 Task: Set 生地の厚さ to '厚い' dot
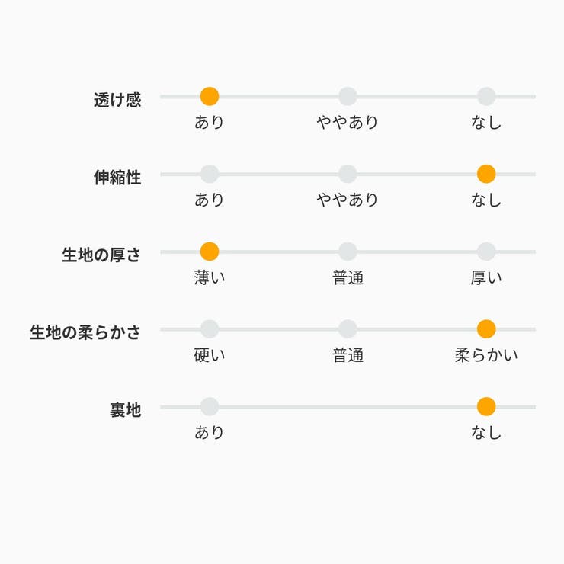pos(486,252)
